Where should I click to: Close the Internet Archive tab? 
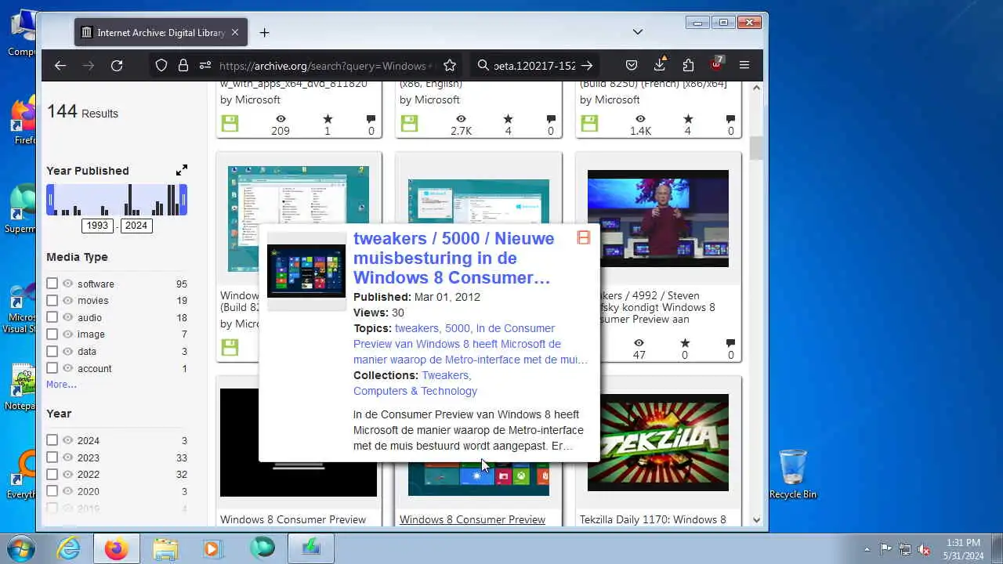click(x=235, y=32)
